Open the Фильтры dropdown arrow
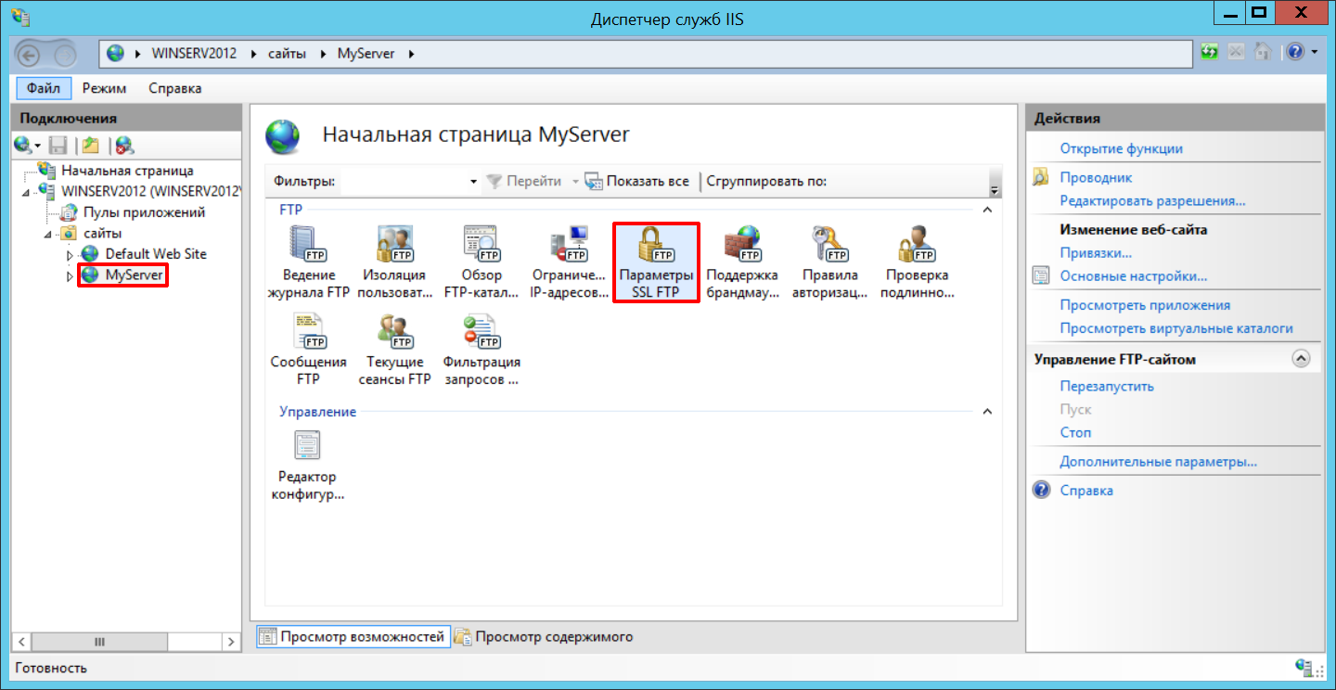The height and width of the screenshot is (690, 1336). pyautogui.click(x=473, y=182)
